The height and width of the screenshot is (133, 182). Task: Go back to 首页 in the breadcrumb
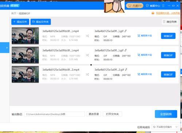coord(14,13)
